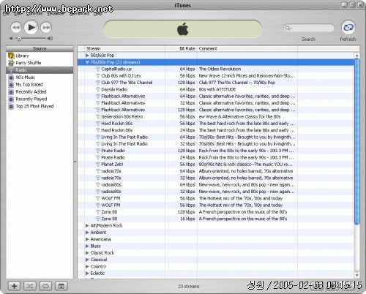Adjust the volume slider knob

coord(19,39)
